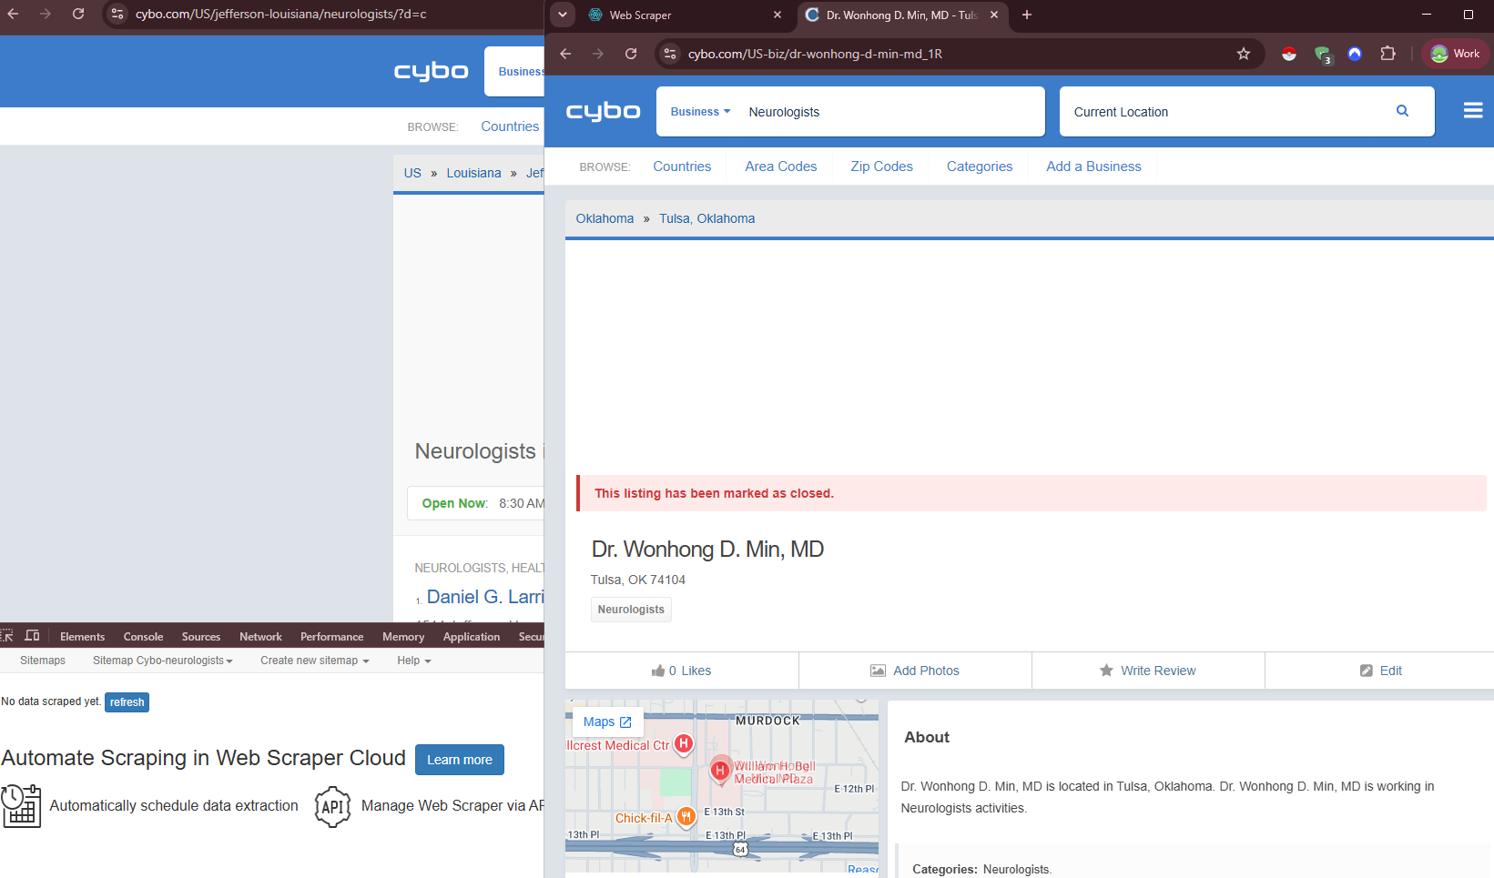
Task: Go back in the front browser window
Action: click(x=565, y=54)
